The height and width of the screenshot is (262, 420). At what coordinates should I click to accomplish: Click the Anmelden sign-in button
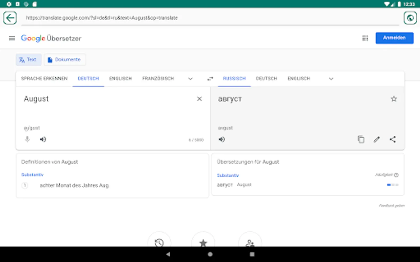(x=394, y=38)
